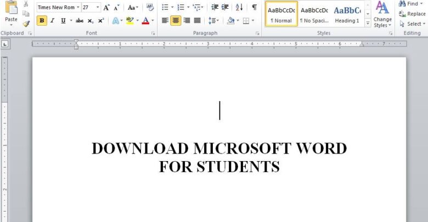Toggle Strikethrough formatting

(x=80, y=20)
